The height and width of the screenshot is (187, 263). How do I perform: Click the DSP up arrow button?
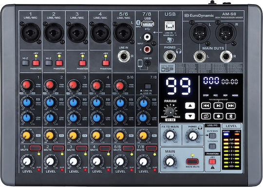pyautogui.click(x=190, y=106)
